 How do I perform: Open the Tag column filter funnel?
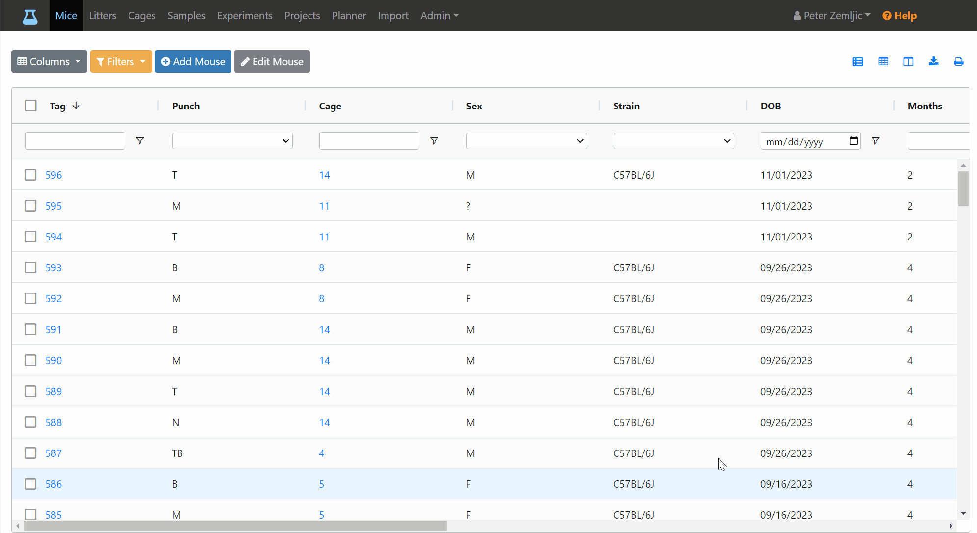click(x=140, y=141)
